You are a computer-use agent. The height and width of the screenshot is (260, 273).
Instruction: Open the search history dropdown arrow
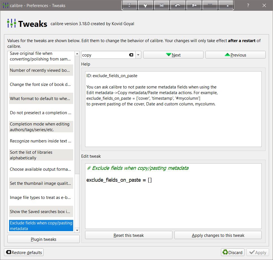coord(138,55)
